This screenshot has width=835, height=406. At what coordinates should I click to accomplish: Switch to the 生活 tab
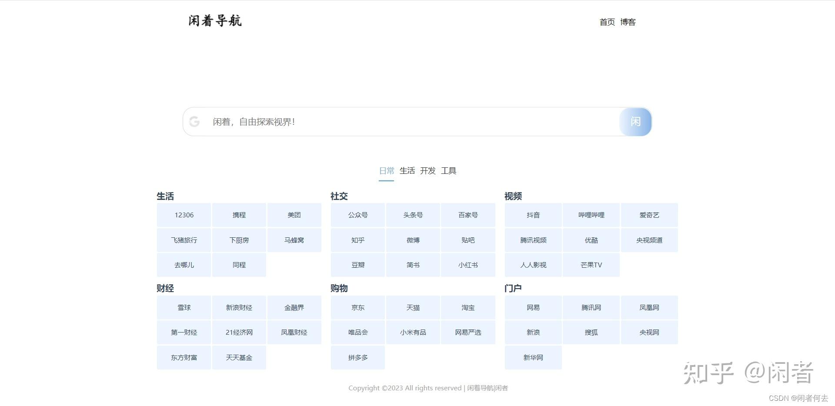(407, 171)
